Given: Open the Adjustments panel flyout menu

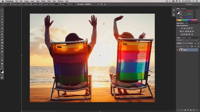Looking at the screenshot, I should point(199,23).
